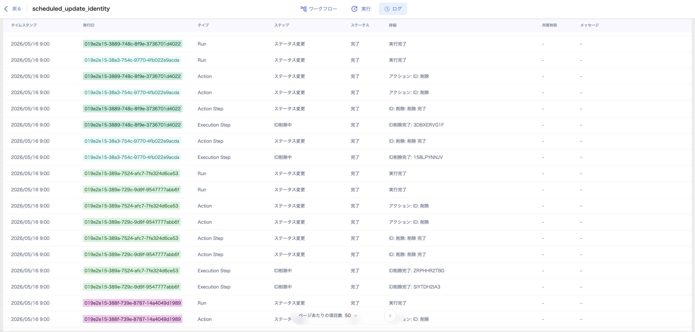Open pink run ID 388f in Run row
This screenshot has height=332, width=695.
click(133, 303)
